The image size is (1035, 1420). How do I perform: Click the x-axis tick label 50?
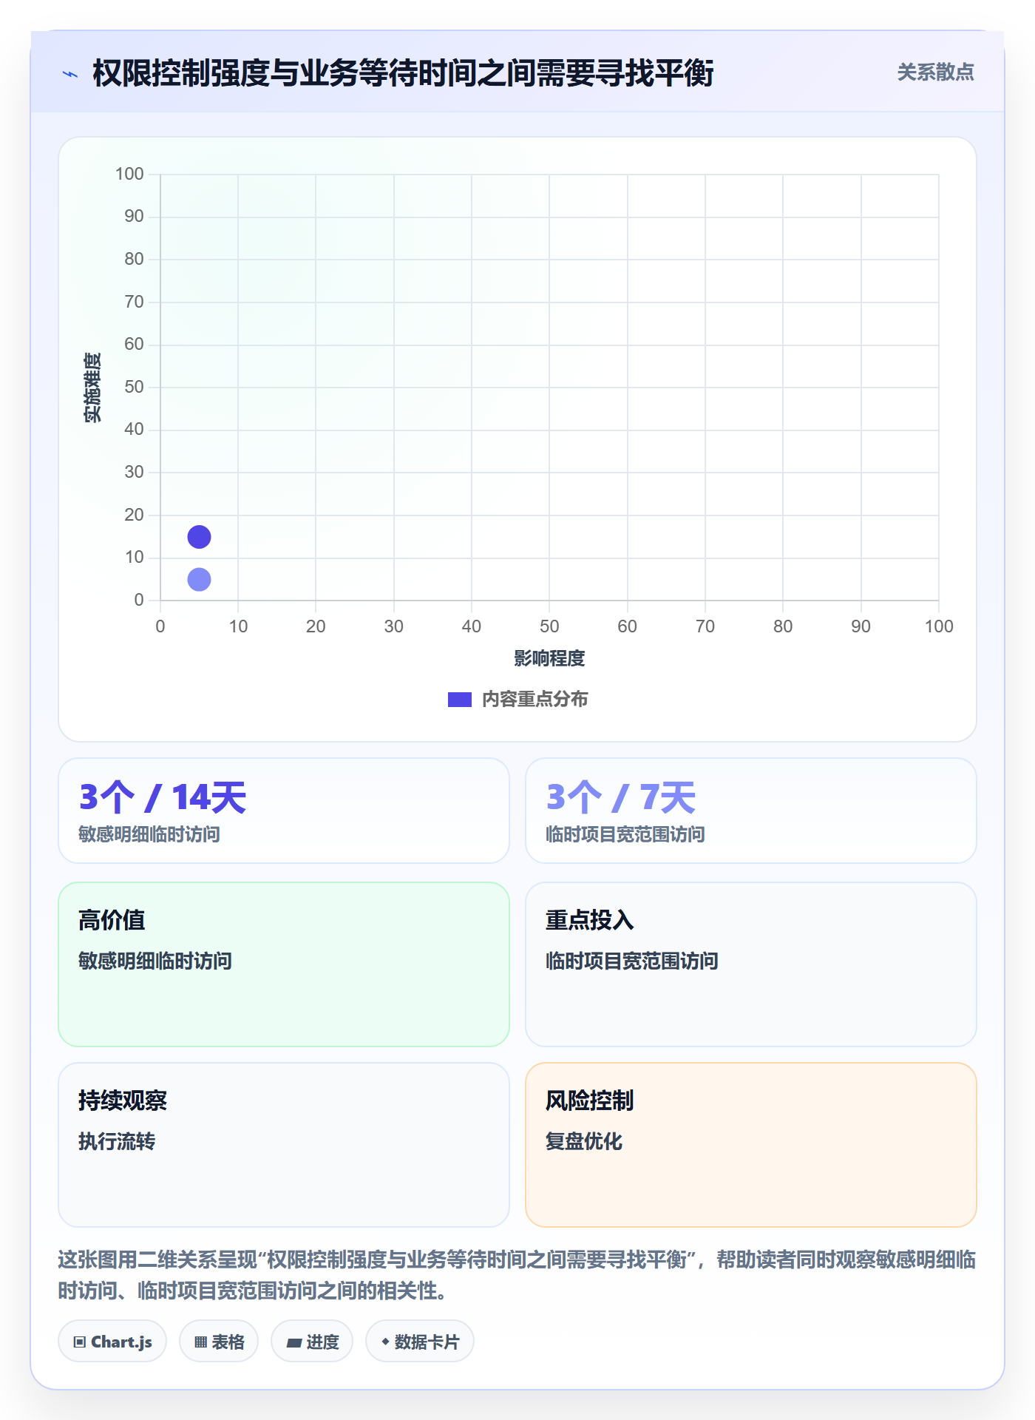(549, 626)
